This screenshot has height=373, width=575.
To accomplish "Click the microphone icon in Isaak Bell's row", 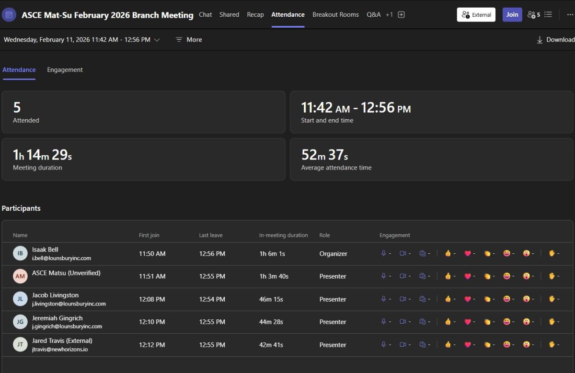I will tap(383, 253).
